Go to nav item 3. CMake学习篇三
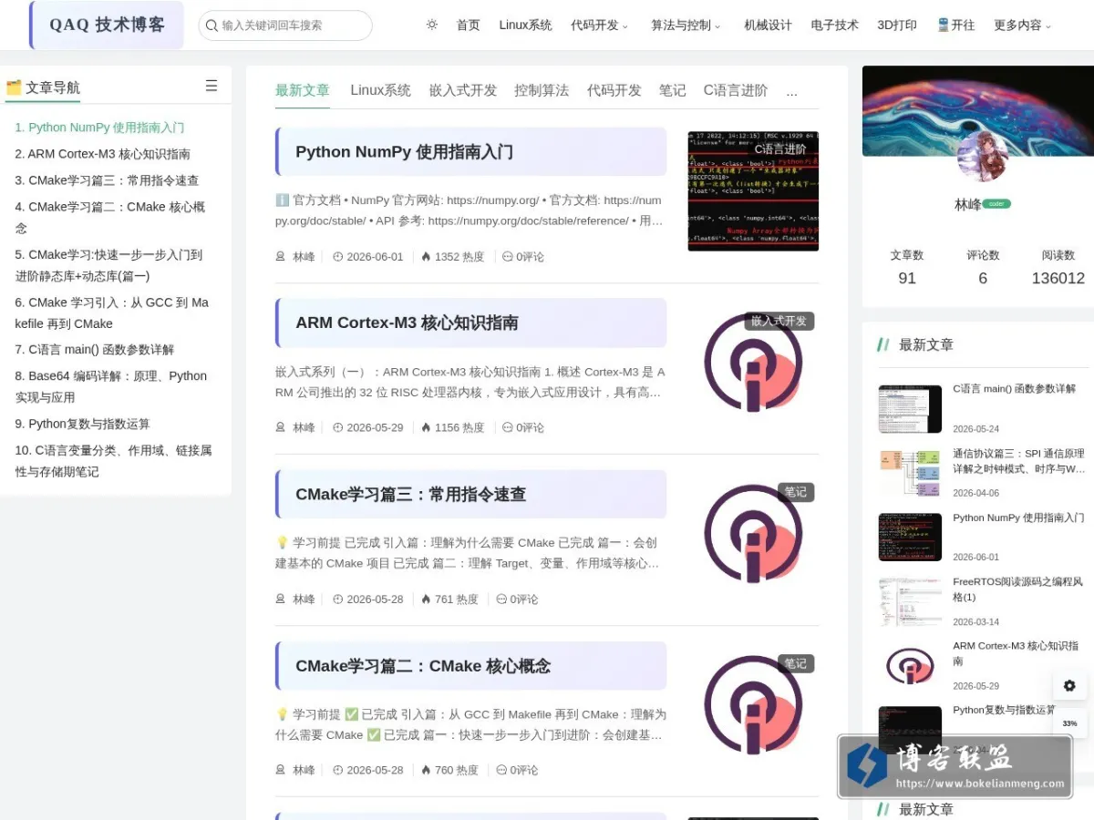 pos(107,180)
